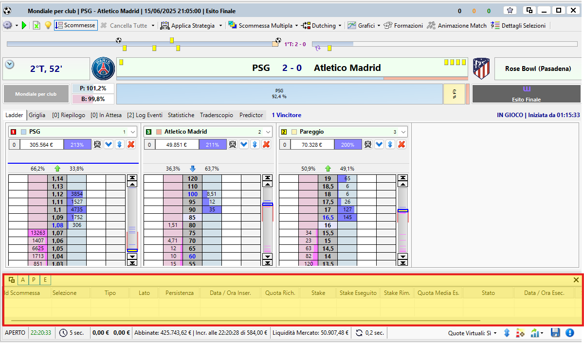Switch to the Griglia tab
This screenshot has width=584, height=343.
tap(37, 115)
